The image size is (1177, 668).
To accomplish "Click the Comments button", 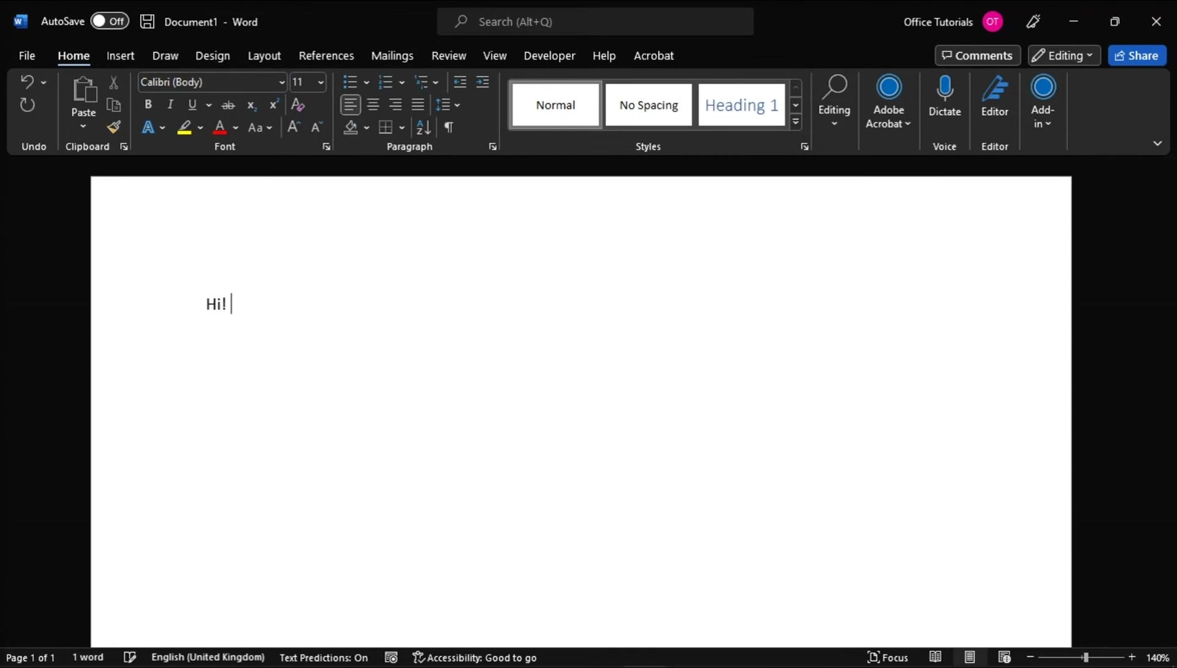I will coord(977,55).
